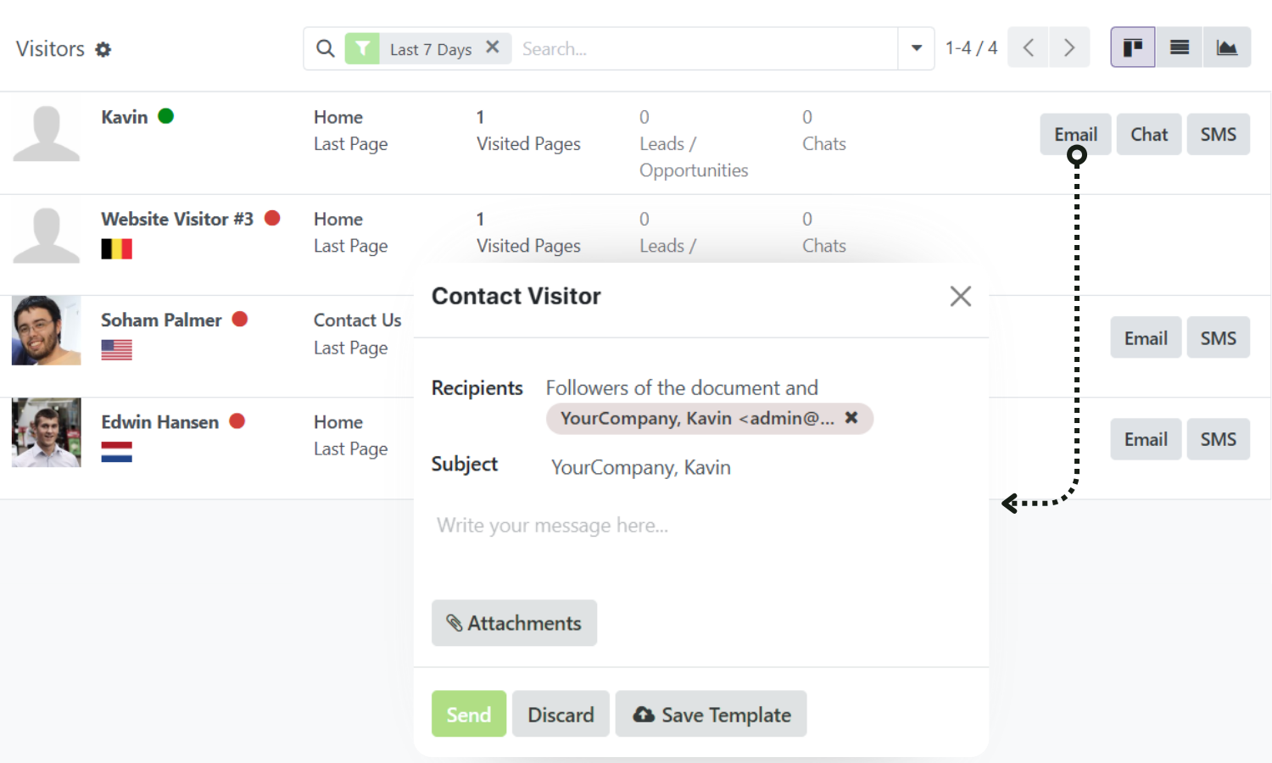Send the email message
Viewport: 1272px width, 763px height.
coord(468,714)
